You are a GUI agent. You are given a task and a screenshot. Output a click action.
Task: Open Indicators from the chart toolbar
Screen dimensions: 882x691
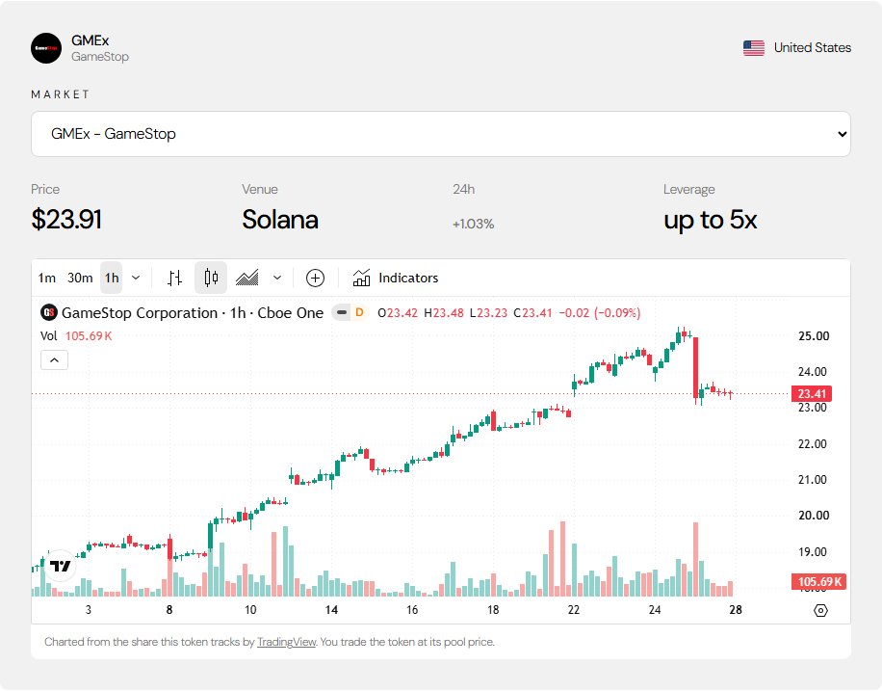click(396, 278)
